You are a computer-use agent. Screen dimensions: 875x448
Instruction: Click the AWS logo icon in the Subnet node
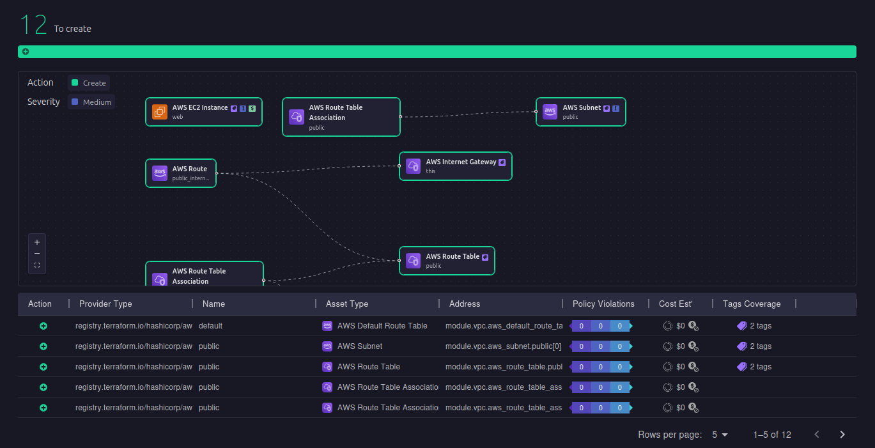[x=550, y=112]
